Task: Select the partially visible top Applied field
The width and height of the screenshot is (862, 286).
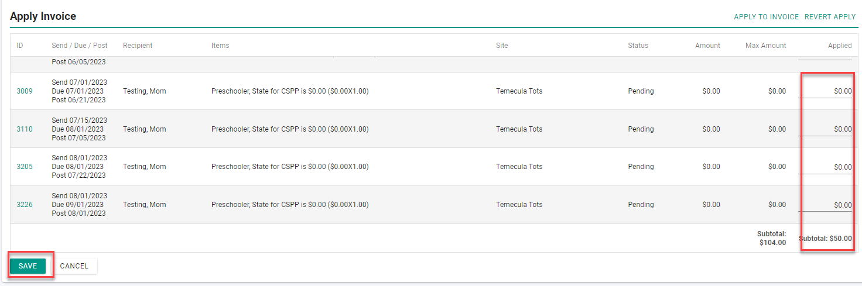Action: click(x=825, y=58)
